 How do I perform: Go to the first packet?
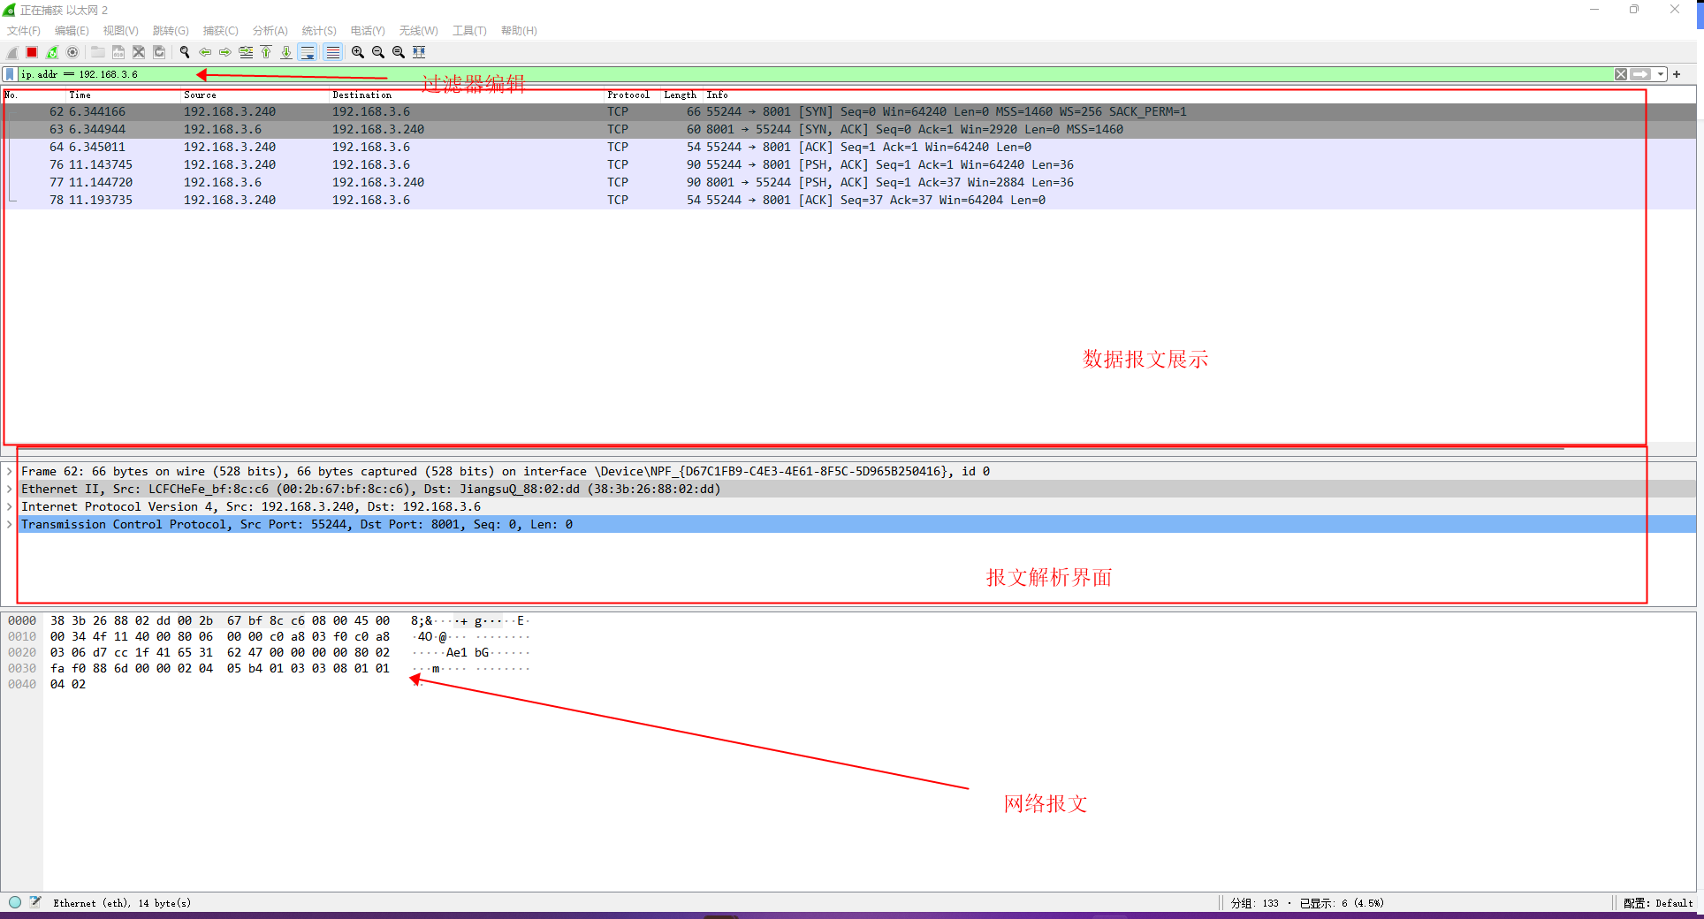[x=266, y=52]
